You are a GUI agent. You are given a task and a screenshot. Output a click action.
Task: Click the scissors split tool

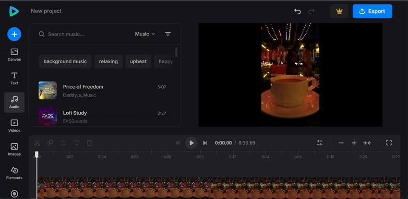point(37,143)
